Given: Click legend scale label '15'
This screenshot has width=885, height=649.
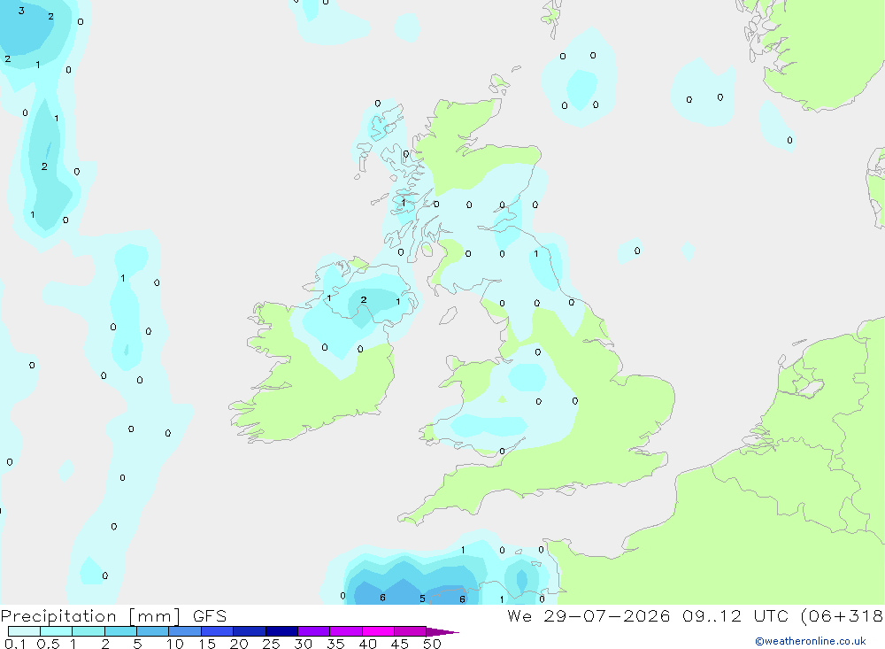Looking at the screenshot, I should [x=207, y=644].
